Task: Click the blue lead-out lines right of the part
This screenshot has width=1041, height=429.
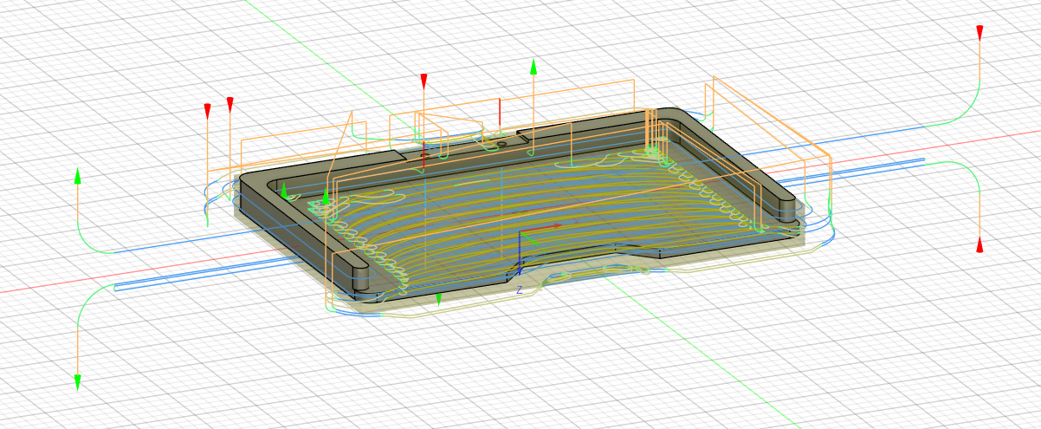Action: coord(866,166)
